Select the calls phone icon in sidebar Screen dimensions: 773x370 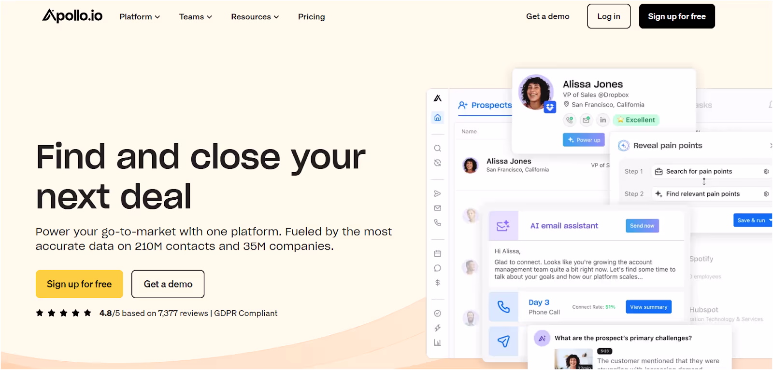438,223
